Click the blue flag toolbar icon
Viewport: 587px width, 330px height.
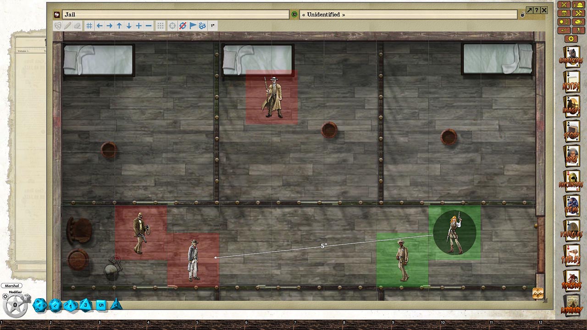point(193,26)
